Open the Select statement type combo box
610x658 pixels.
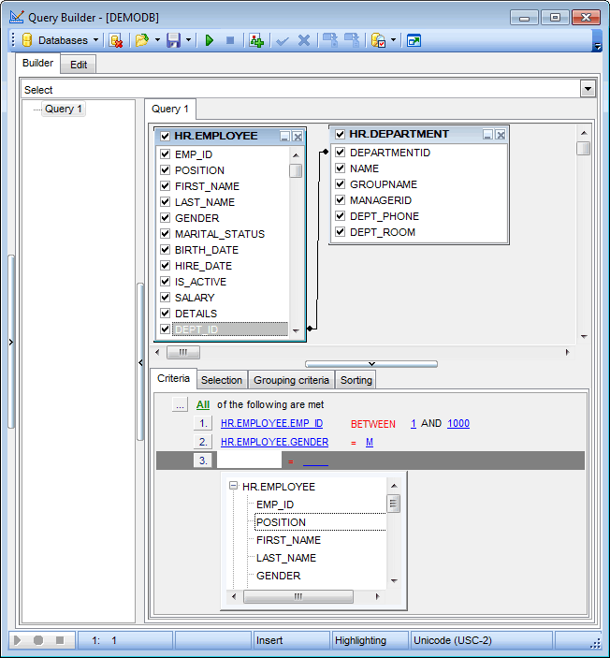[x=588, y=89]
